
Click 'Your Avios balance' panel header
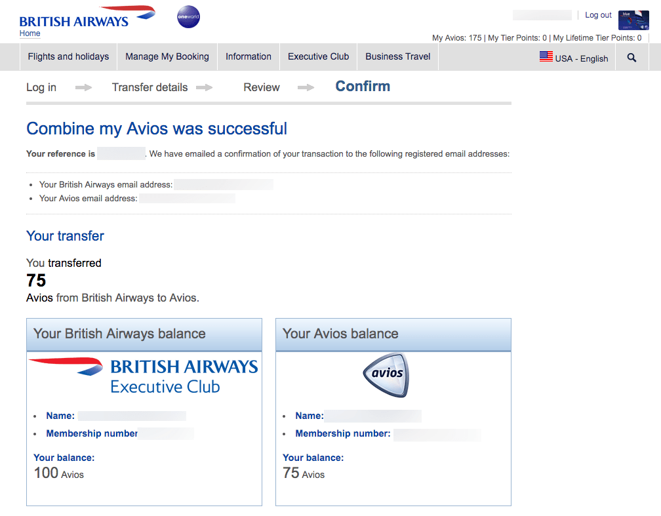[x=393, y=334]
